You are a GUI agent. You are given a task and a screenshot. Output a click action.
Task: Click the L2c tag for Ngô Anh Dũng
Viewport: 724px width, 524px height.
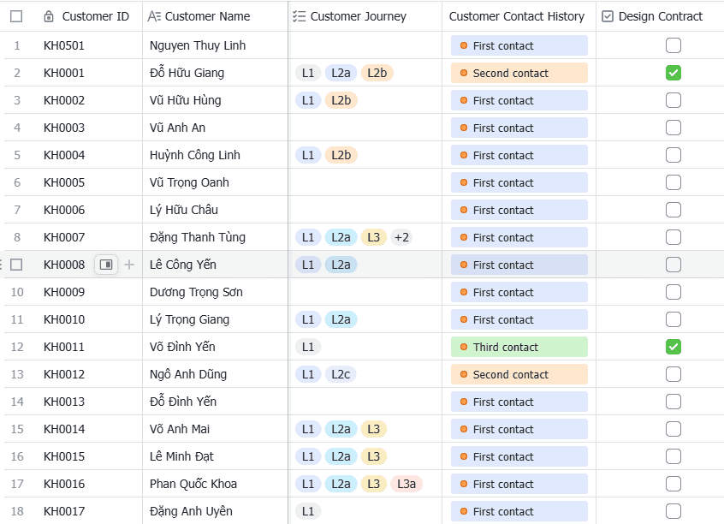point(341,374)
